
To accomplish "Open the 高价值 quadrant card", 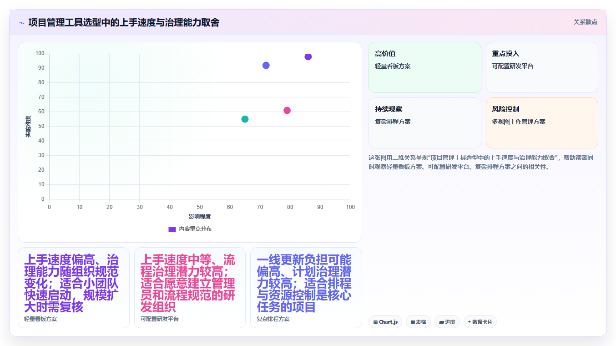I will pos(424,67).
